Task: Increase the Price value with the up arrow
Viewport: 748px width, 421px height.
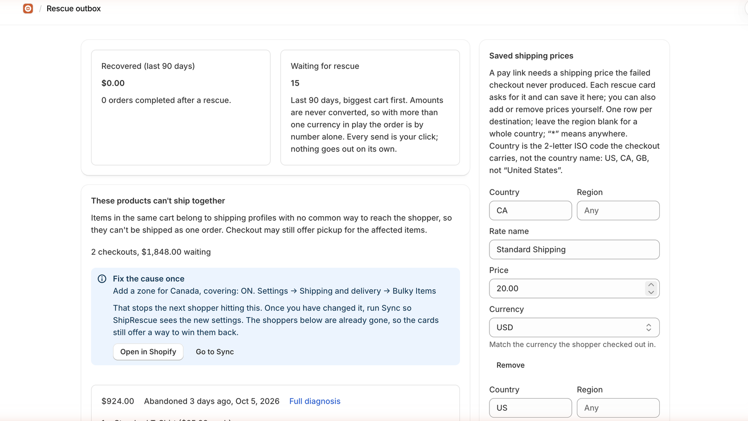Action: 651,285
